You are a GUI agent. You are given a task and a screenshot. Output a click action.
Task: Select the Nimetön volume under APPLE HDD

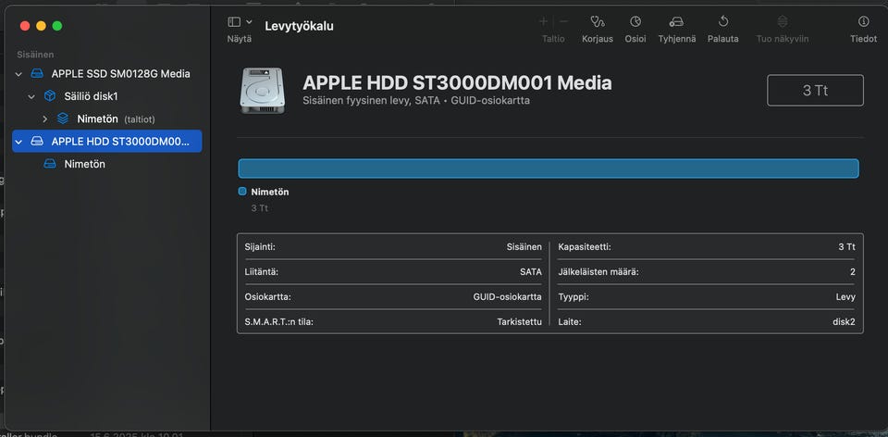point(84,164)
